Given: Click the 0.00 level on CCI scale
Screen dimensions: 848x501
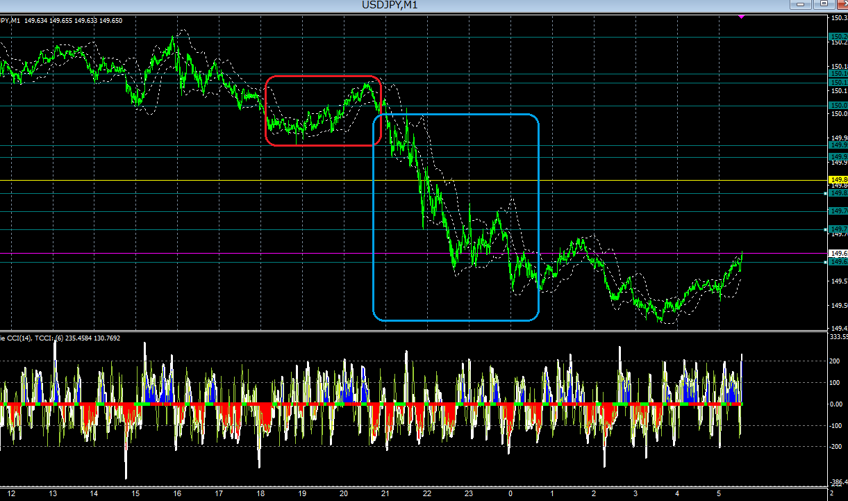Looking at the screenshot, I should (837, 404).
